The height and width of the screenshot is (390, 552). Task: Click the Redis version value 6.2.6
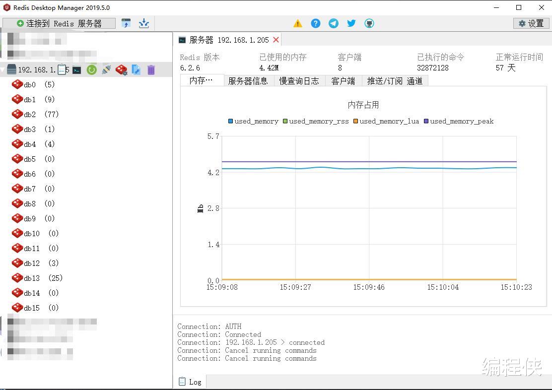[x=190, y=68]
